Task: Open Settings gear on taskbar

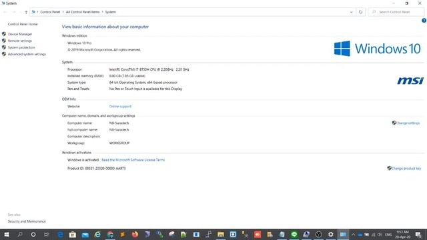Action: pyautogui.click(x=331, y=235)
